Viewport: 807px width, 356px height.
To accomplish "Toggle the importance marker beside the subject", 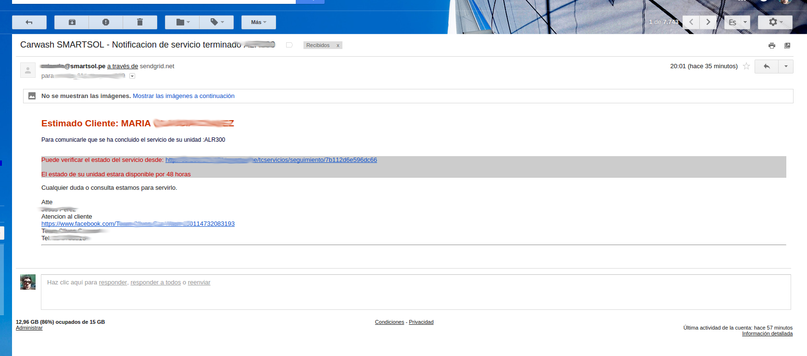I will coord(290,45).
